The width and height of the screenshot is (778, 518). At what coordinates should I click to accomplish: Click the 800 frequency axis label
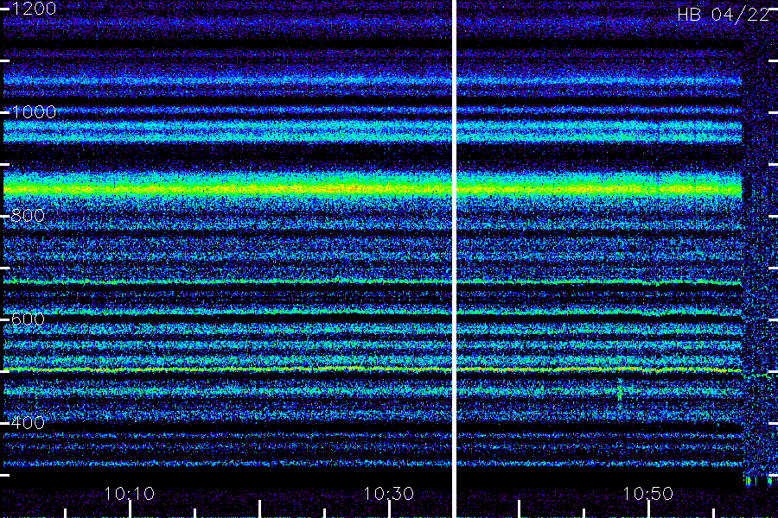tap(28, 216)
